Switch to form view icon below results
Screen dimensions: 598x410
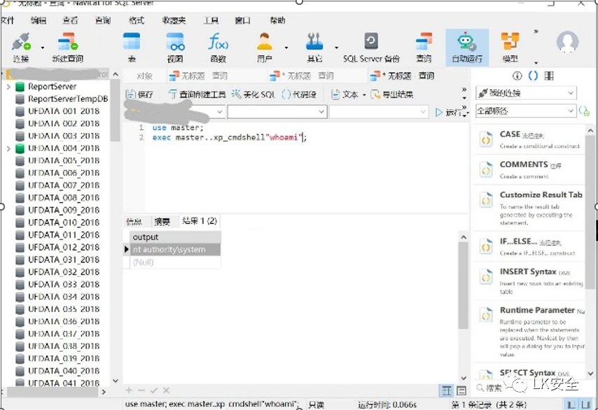461,390
